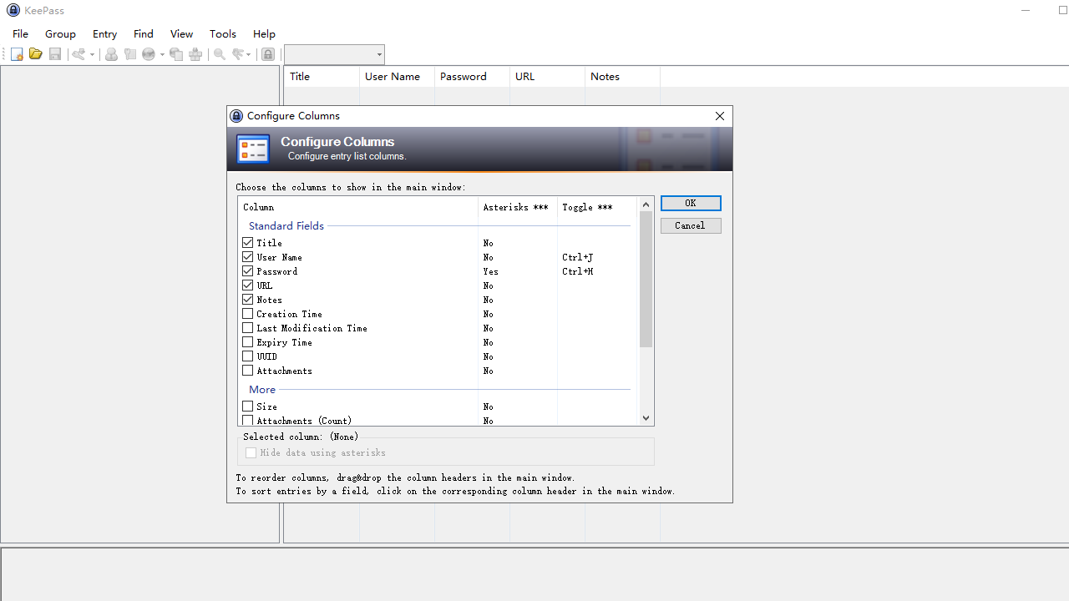Click the Open Database folder icon
Image resolution: width=1069 pixels, height=601 pixels.
(35, 54)
